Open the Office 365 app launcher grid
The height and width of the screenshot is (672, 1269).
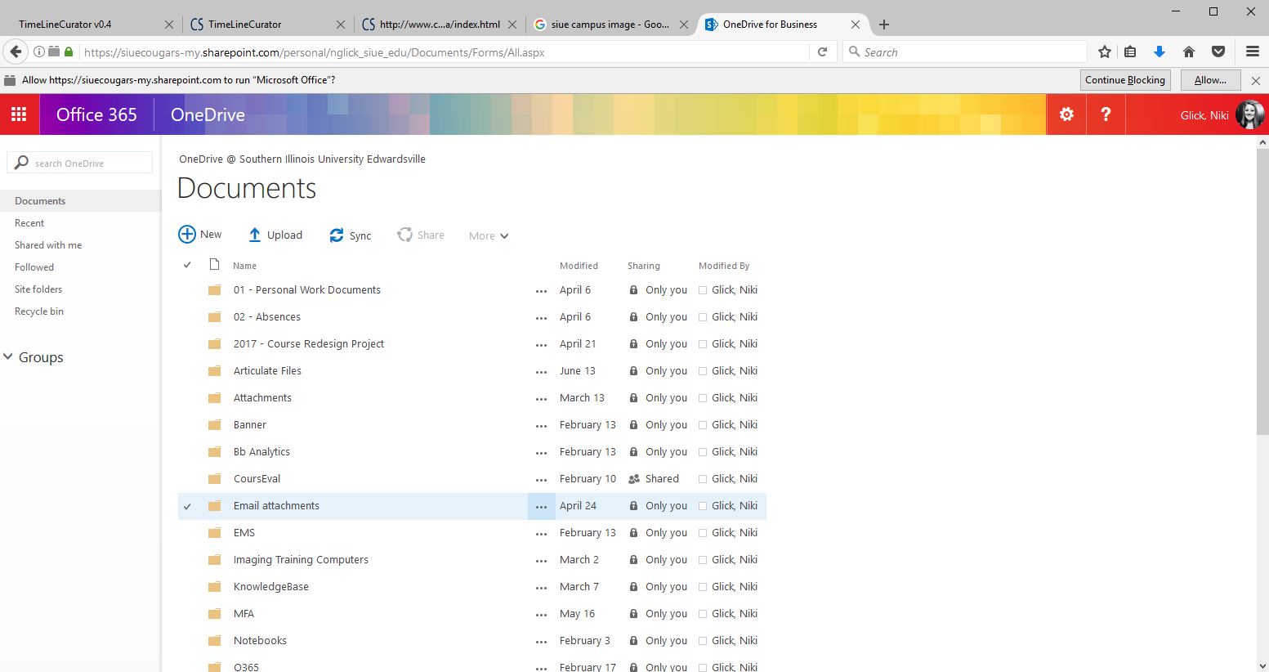click(x=19, y=114)
